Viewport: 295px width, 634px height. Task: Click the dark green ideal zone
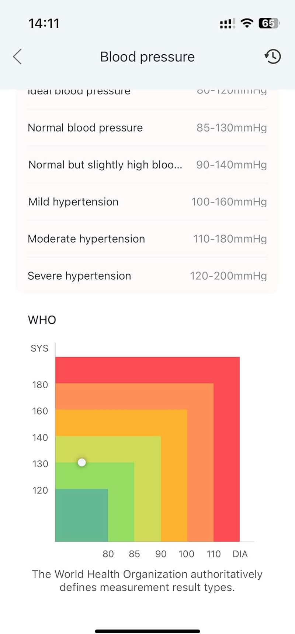tap(81, 515)
